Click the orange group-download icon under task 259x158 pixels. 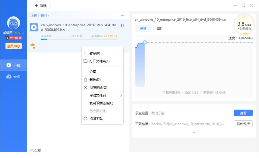(x=33, y=46)
